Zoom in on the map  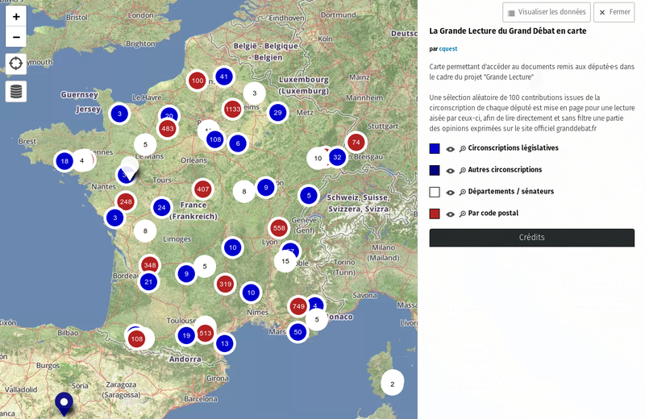click(16, 16)
